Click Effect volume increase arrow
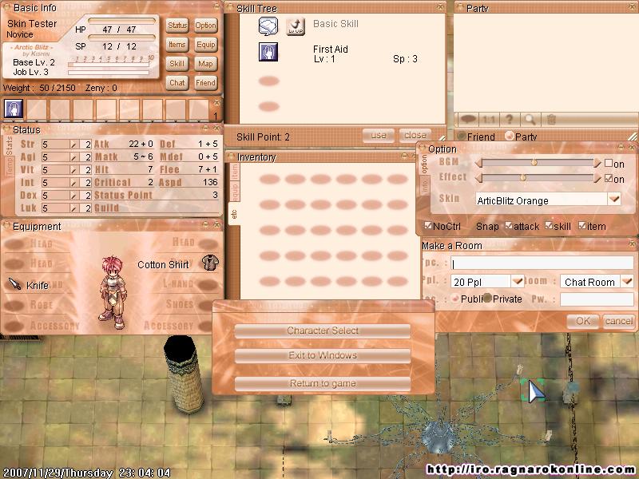The width and height of the screenshot is (639, 479). point(597,178)
